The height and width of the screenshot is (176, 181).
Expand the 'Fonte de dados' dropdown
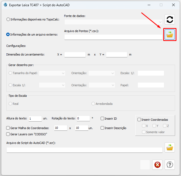pos(113,22)
